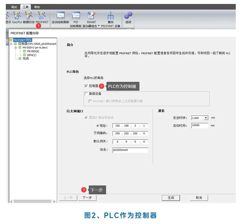Open the 发送时钟 dropdown
Screen dimensions: 241x224
[206, 118]
